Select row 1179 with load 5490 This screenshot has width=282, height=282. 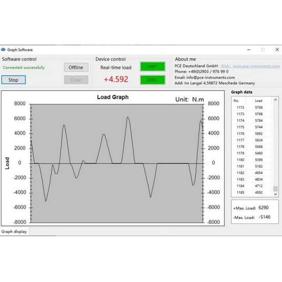tap(252, 153)
